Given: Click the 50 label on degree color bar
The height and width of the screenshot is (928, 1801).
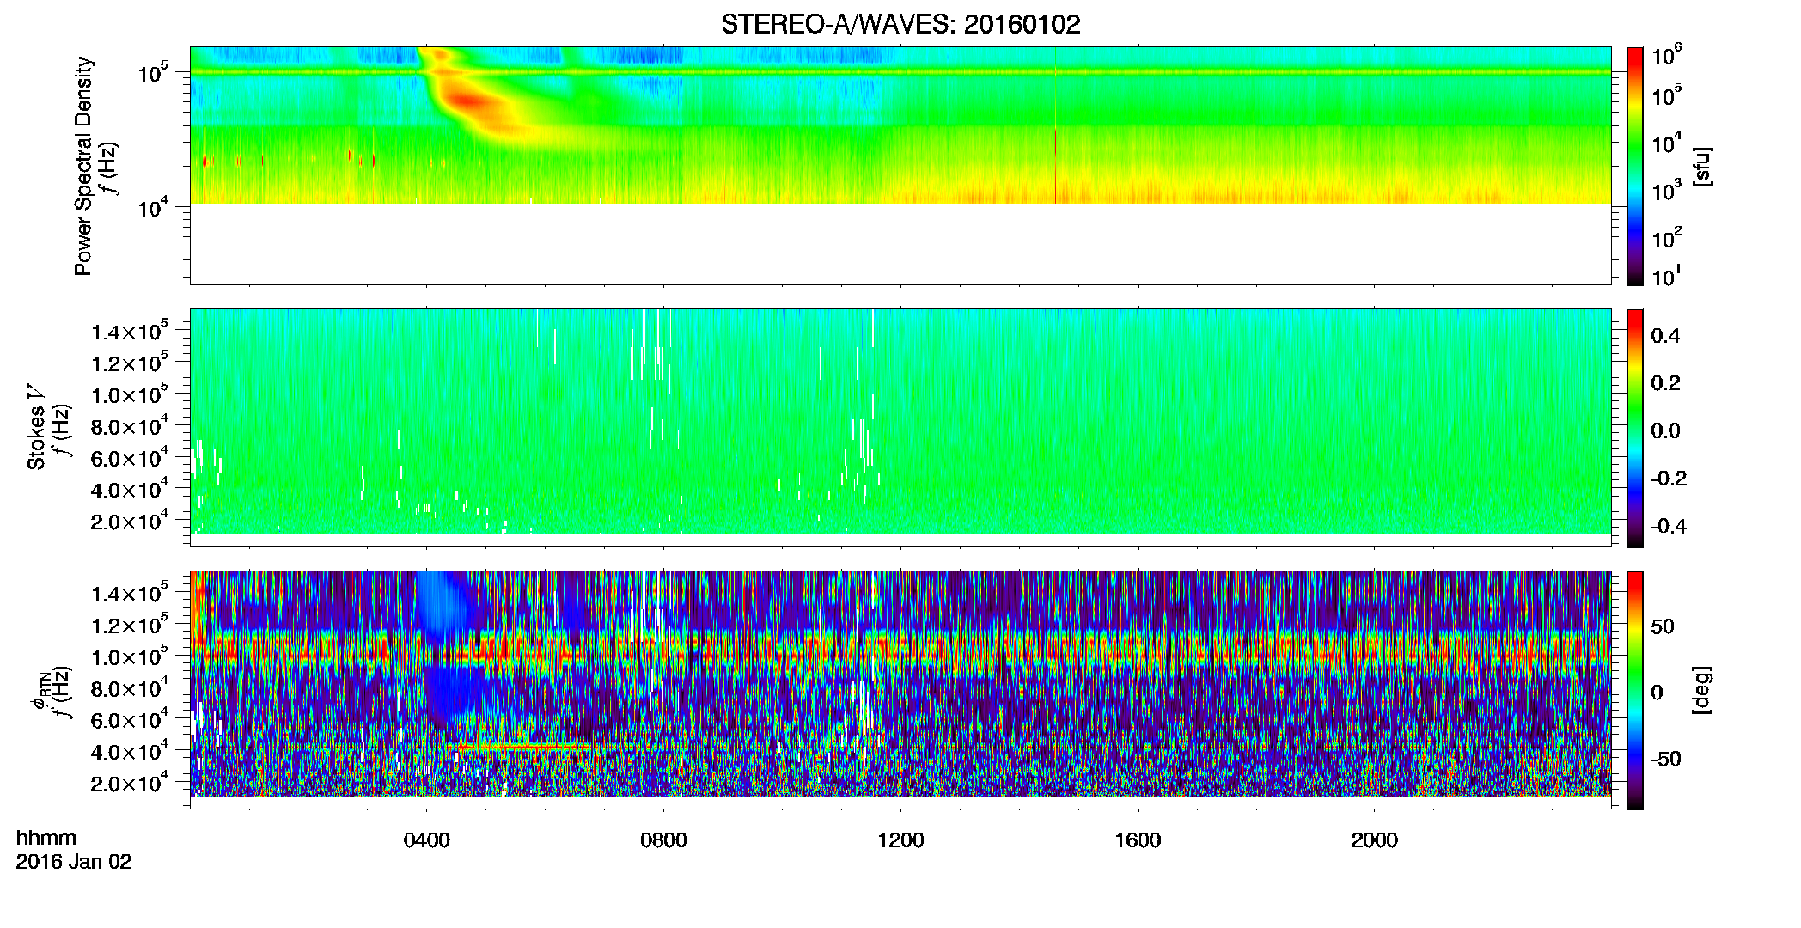Looking at the screenshot, I should (x=1663, y=626).
